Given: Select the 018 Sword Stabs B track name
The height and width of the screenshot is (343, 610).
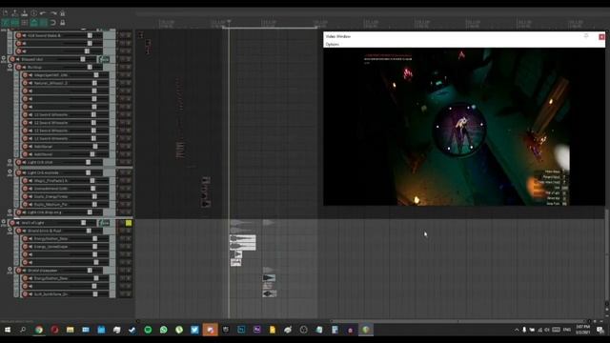Looking at the screenshot, I should tap(44, 35).
